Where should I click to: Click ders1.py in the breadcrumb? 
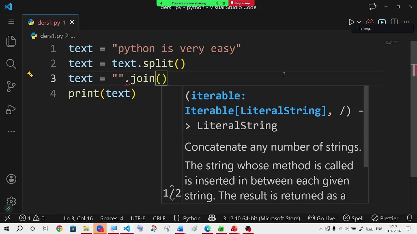(x=51, y=36)
